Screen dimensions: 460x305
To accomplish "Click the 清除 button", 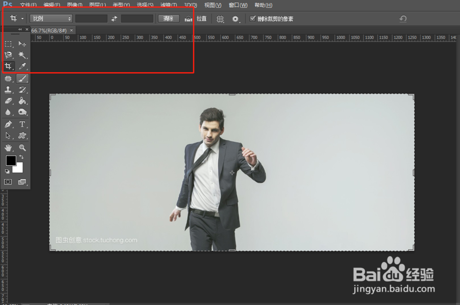I will pos(168,18).
